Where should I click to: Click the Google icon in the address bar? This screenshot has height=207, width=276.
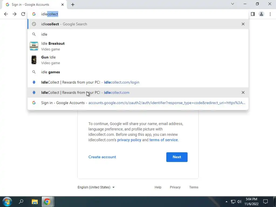click(x=34, y=14)
